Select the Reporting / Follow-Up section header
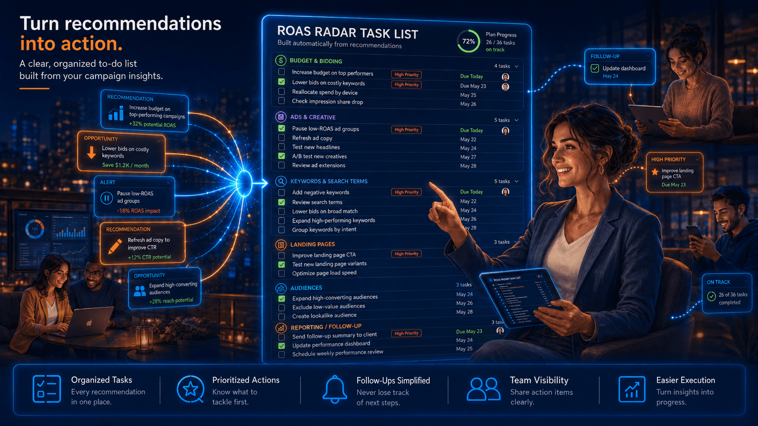The height and width of the screenshot is (426, 758). pyautogui.click(x=326, y=327)
